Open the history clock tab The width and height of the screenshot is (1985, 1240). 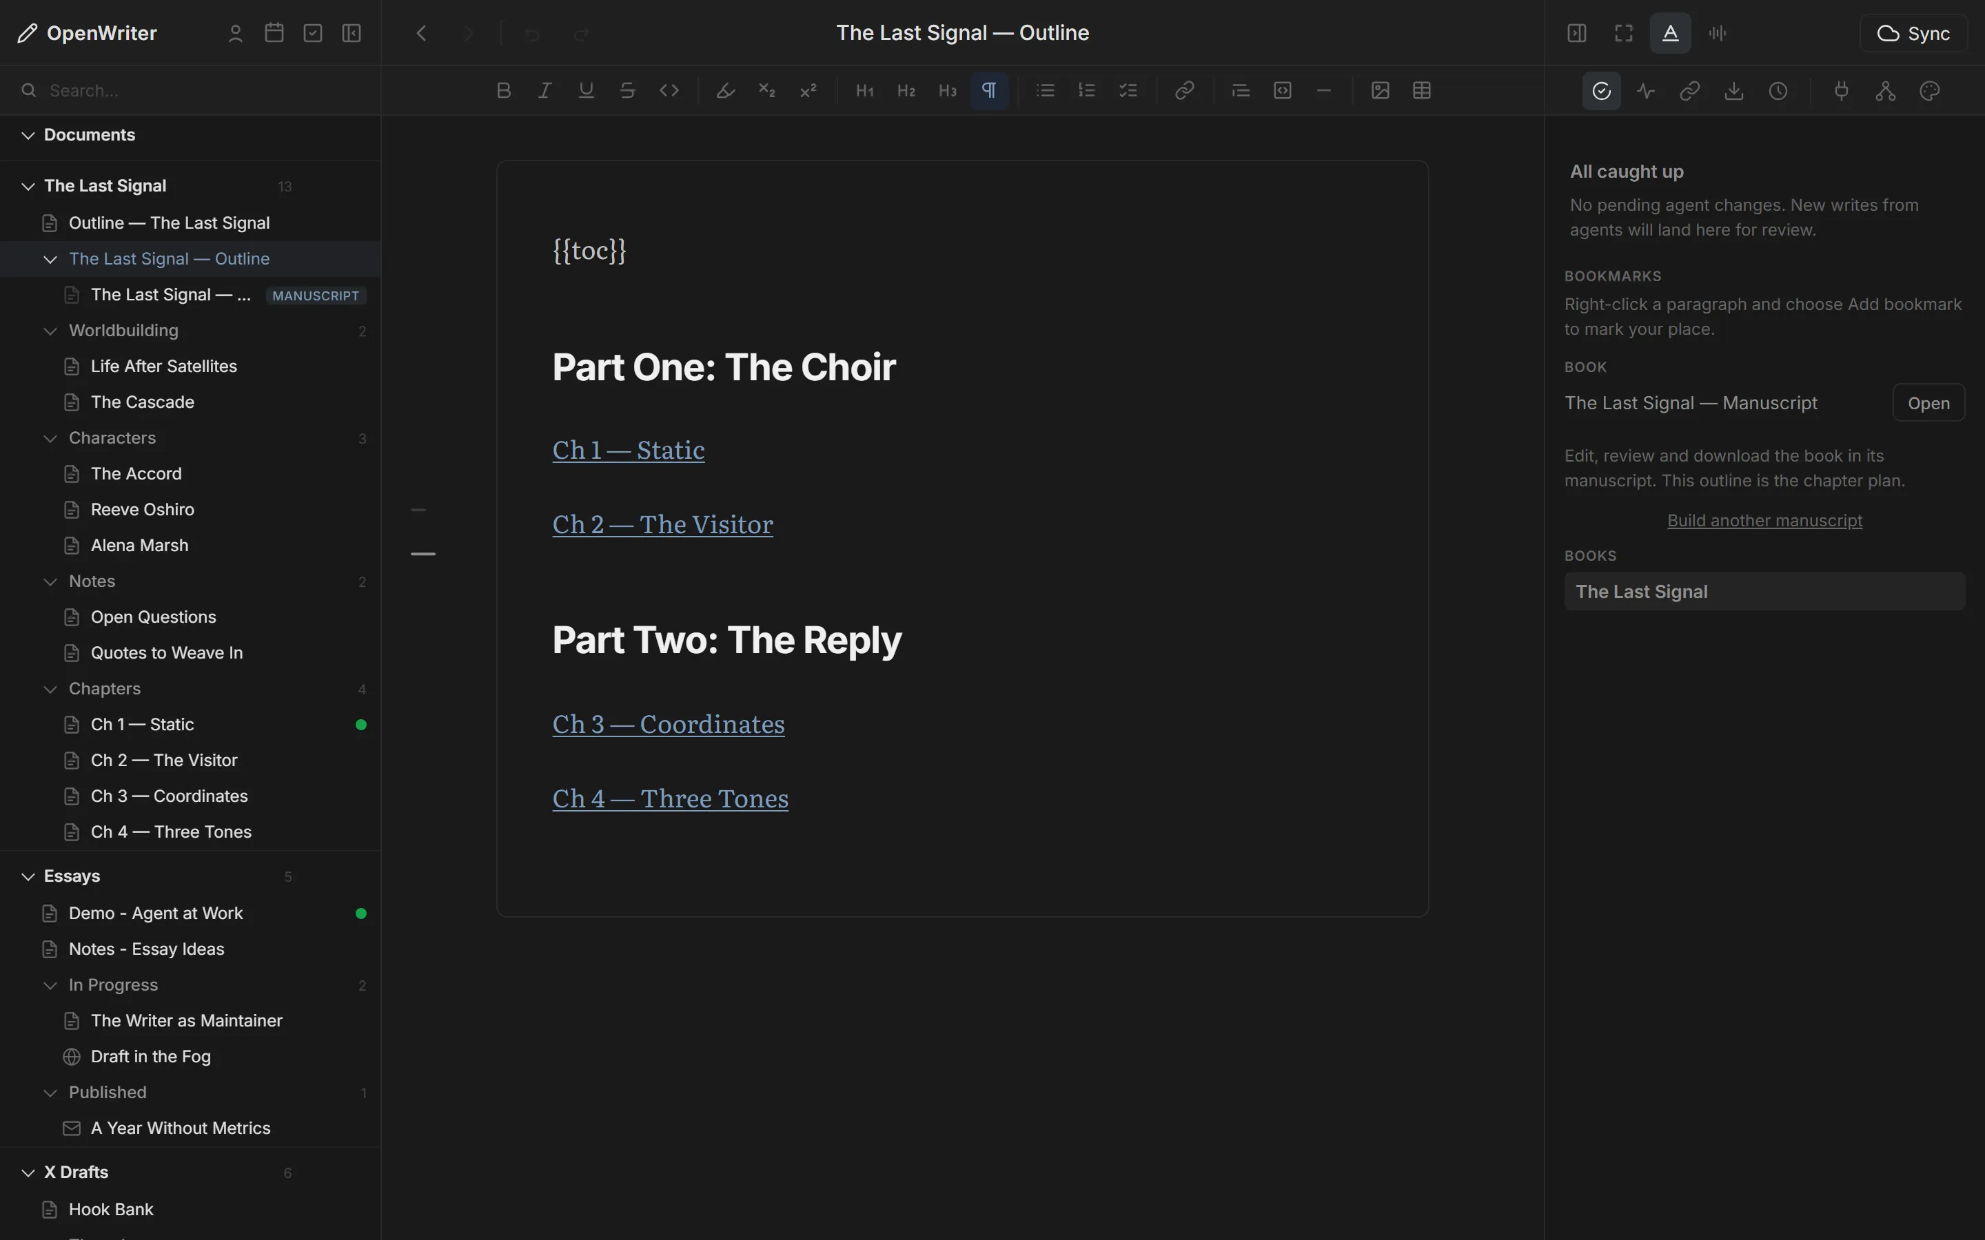(1778, 91)
